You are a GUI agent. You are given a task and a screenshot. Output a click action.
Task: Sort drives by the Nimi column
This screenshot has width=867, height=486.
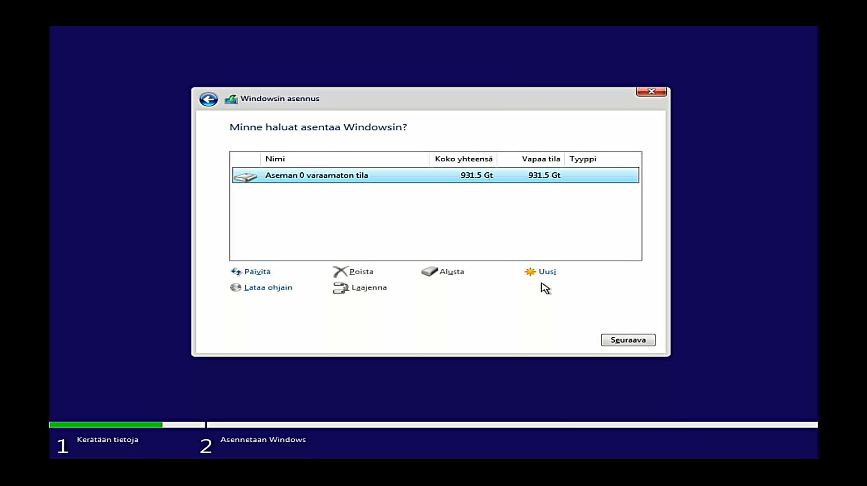[x=345, y=159]
